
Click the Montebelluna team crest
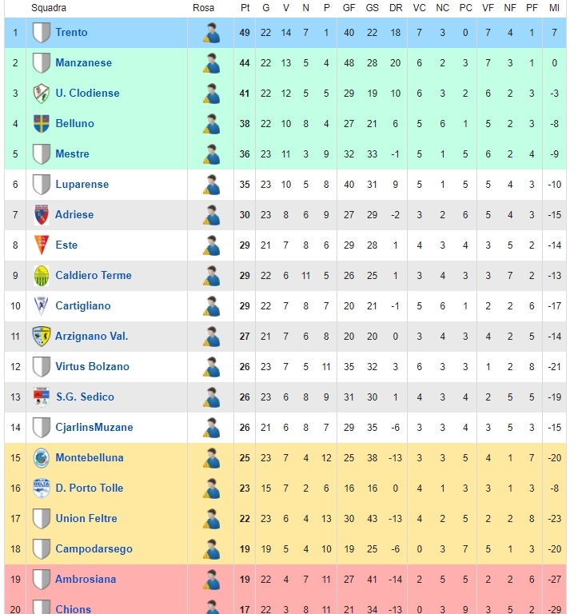coord(41,458)
